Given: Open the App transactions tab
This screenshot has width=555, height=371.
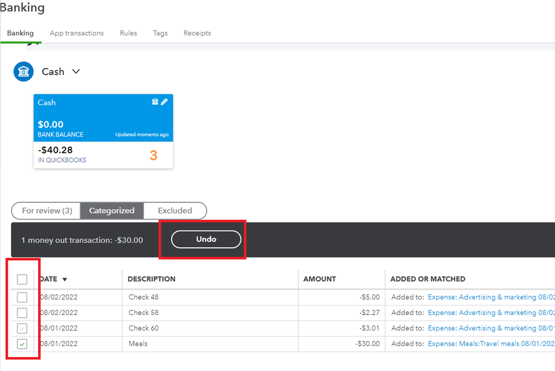Looking at the screenshot, I should [x=77, y=33].
